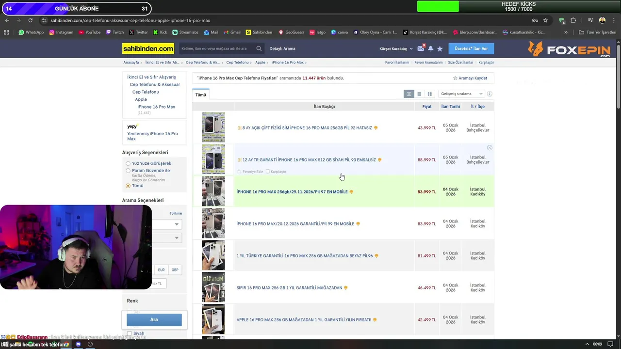Go back with the browser back arrow
The height and width of the screenshot is (349, 621).
(7, 20)
